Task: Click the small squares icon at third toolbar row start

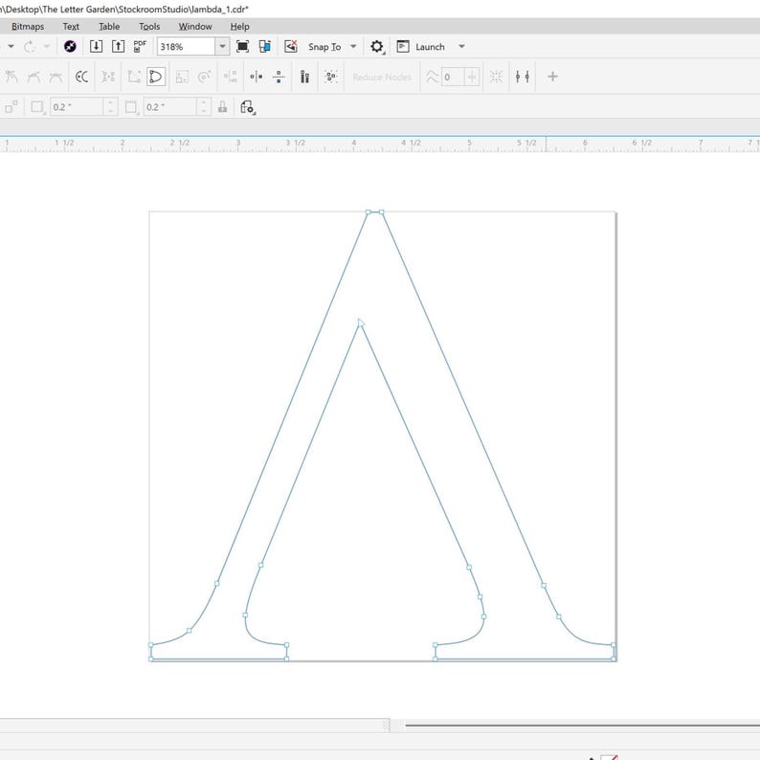Action: [11, 106]
